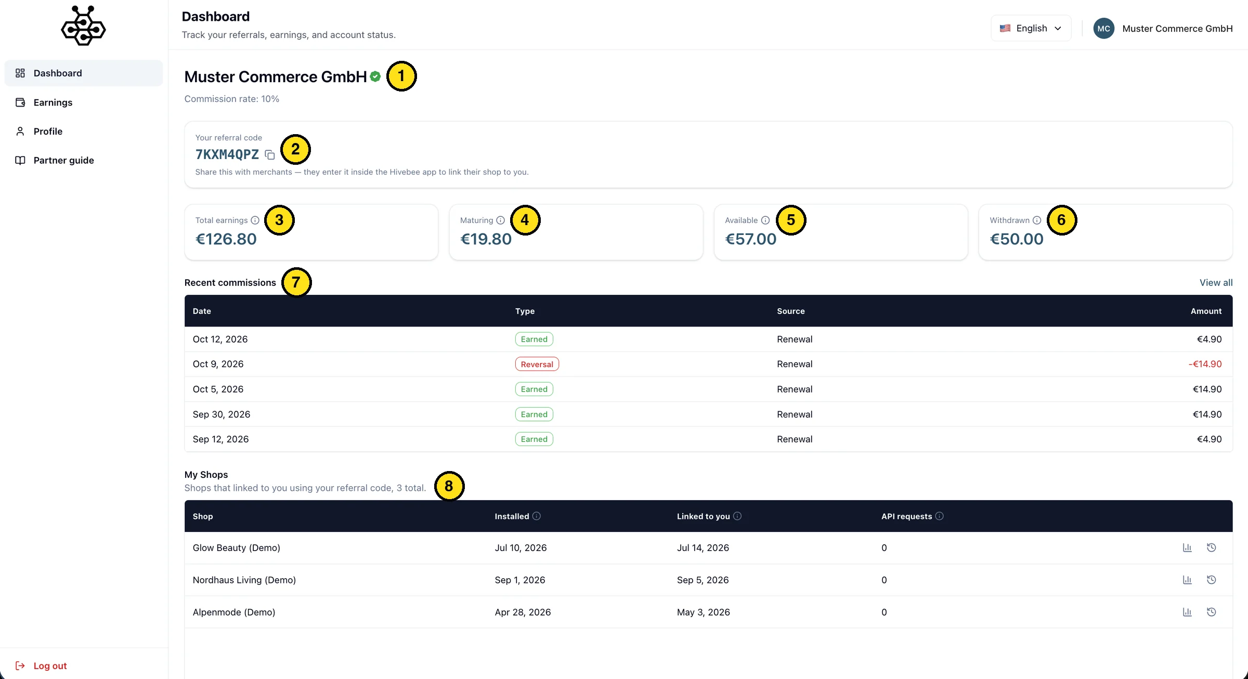Viewport: 1248px width, 679px height.
Task: Open statistics chart for Alpenmode (Demo)
Action: coord(1187,612)
